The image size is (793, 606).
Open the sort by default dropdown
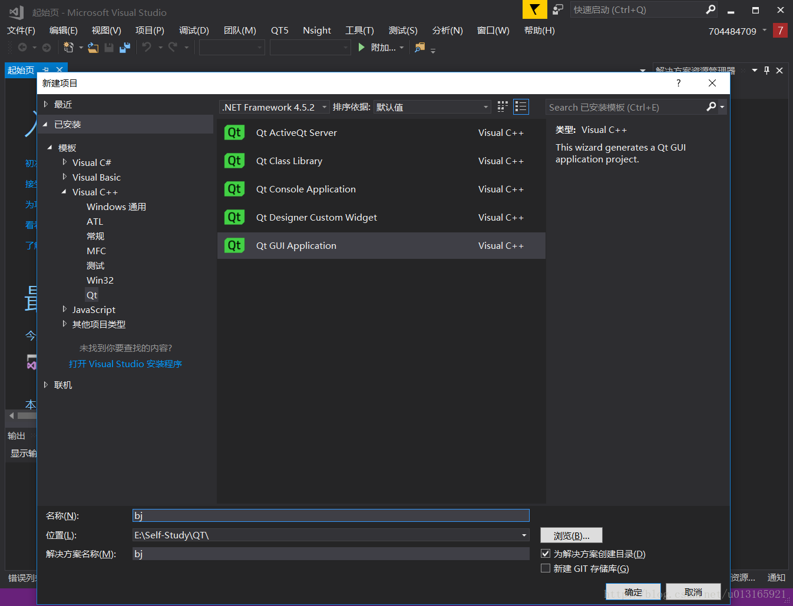point(432,107)
